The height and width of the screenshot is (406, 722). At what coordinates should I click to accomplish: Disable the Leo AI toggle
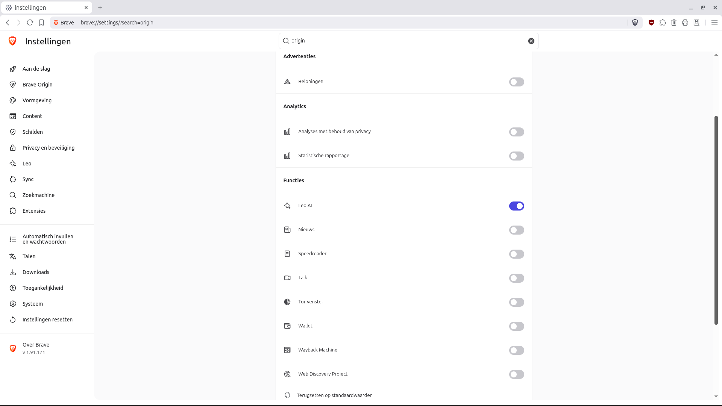click(516, 206)
